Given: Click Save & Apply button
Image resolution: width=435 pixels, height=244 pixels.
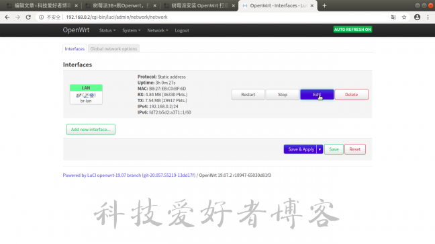Looking at the screenshot, I should click(301, 149).
